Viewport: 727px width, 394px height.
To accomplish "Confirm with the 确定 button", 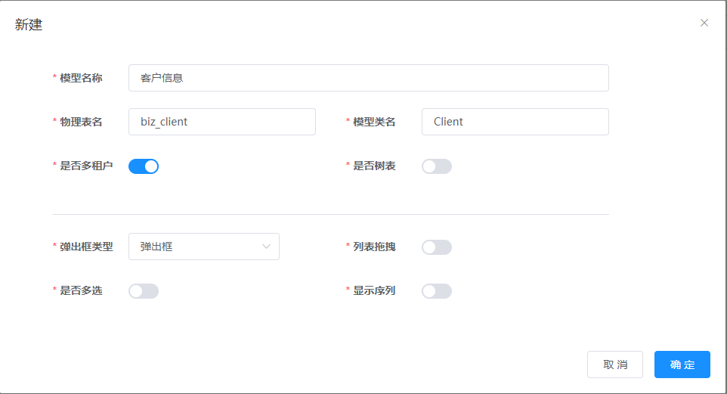I will (682, 365).
